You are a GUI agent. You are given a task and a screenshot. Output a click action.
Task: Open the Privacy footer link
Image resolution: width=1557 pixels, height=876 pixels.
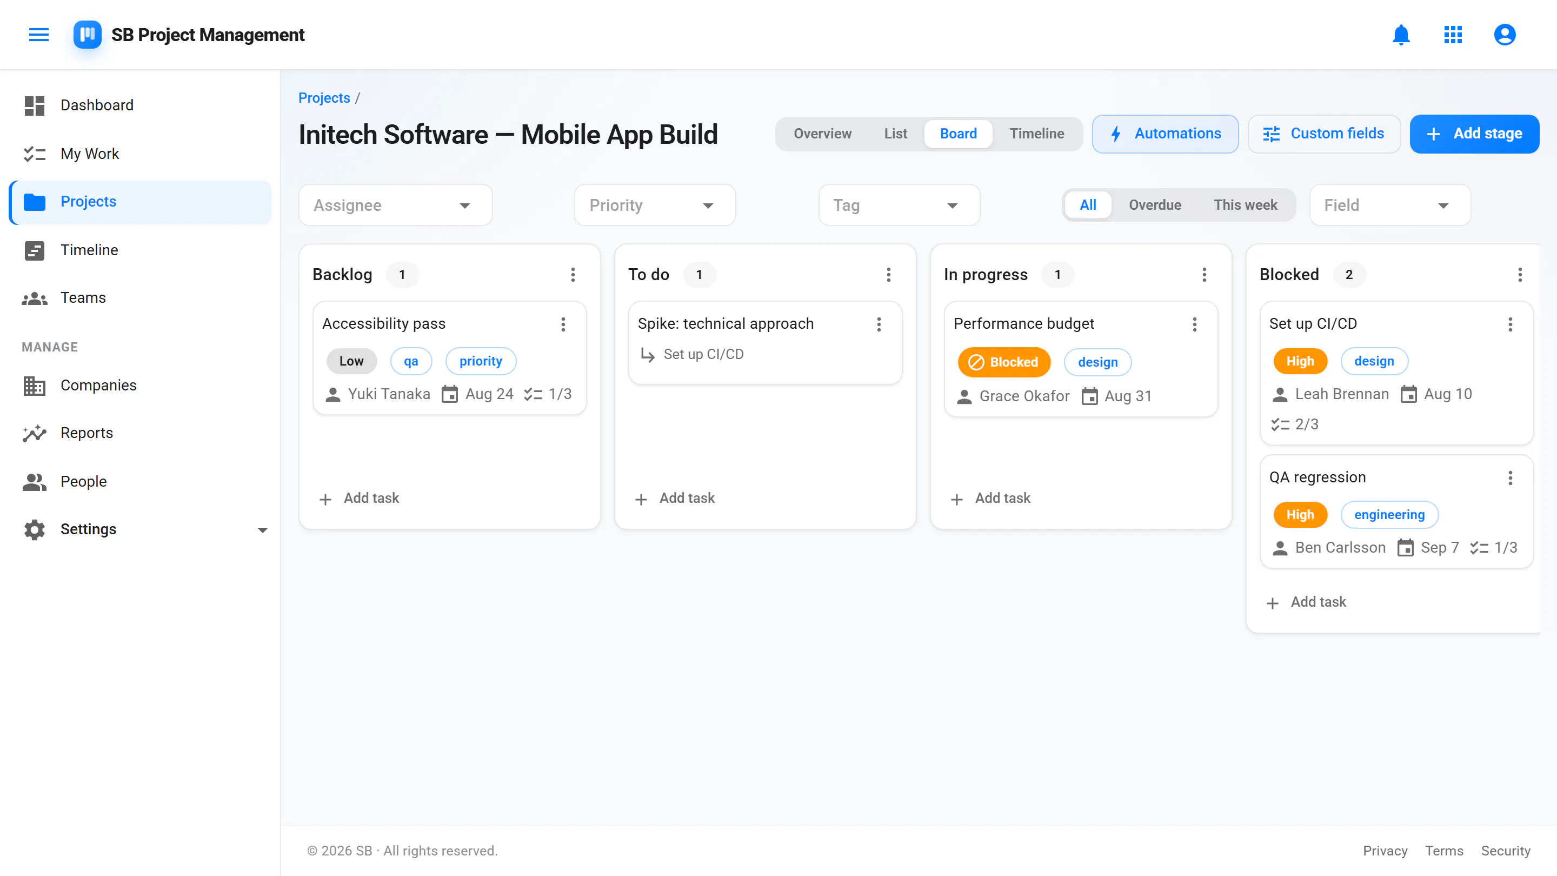tap(1385, 851)
